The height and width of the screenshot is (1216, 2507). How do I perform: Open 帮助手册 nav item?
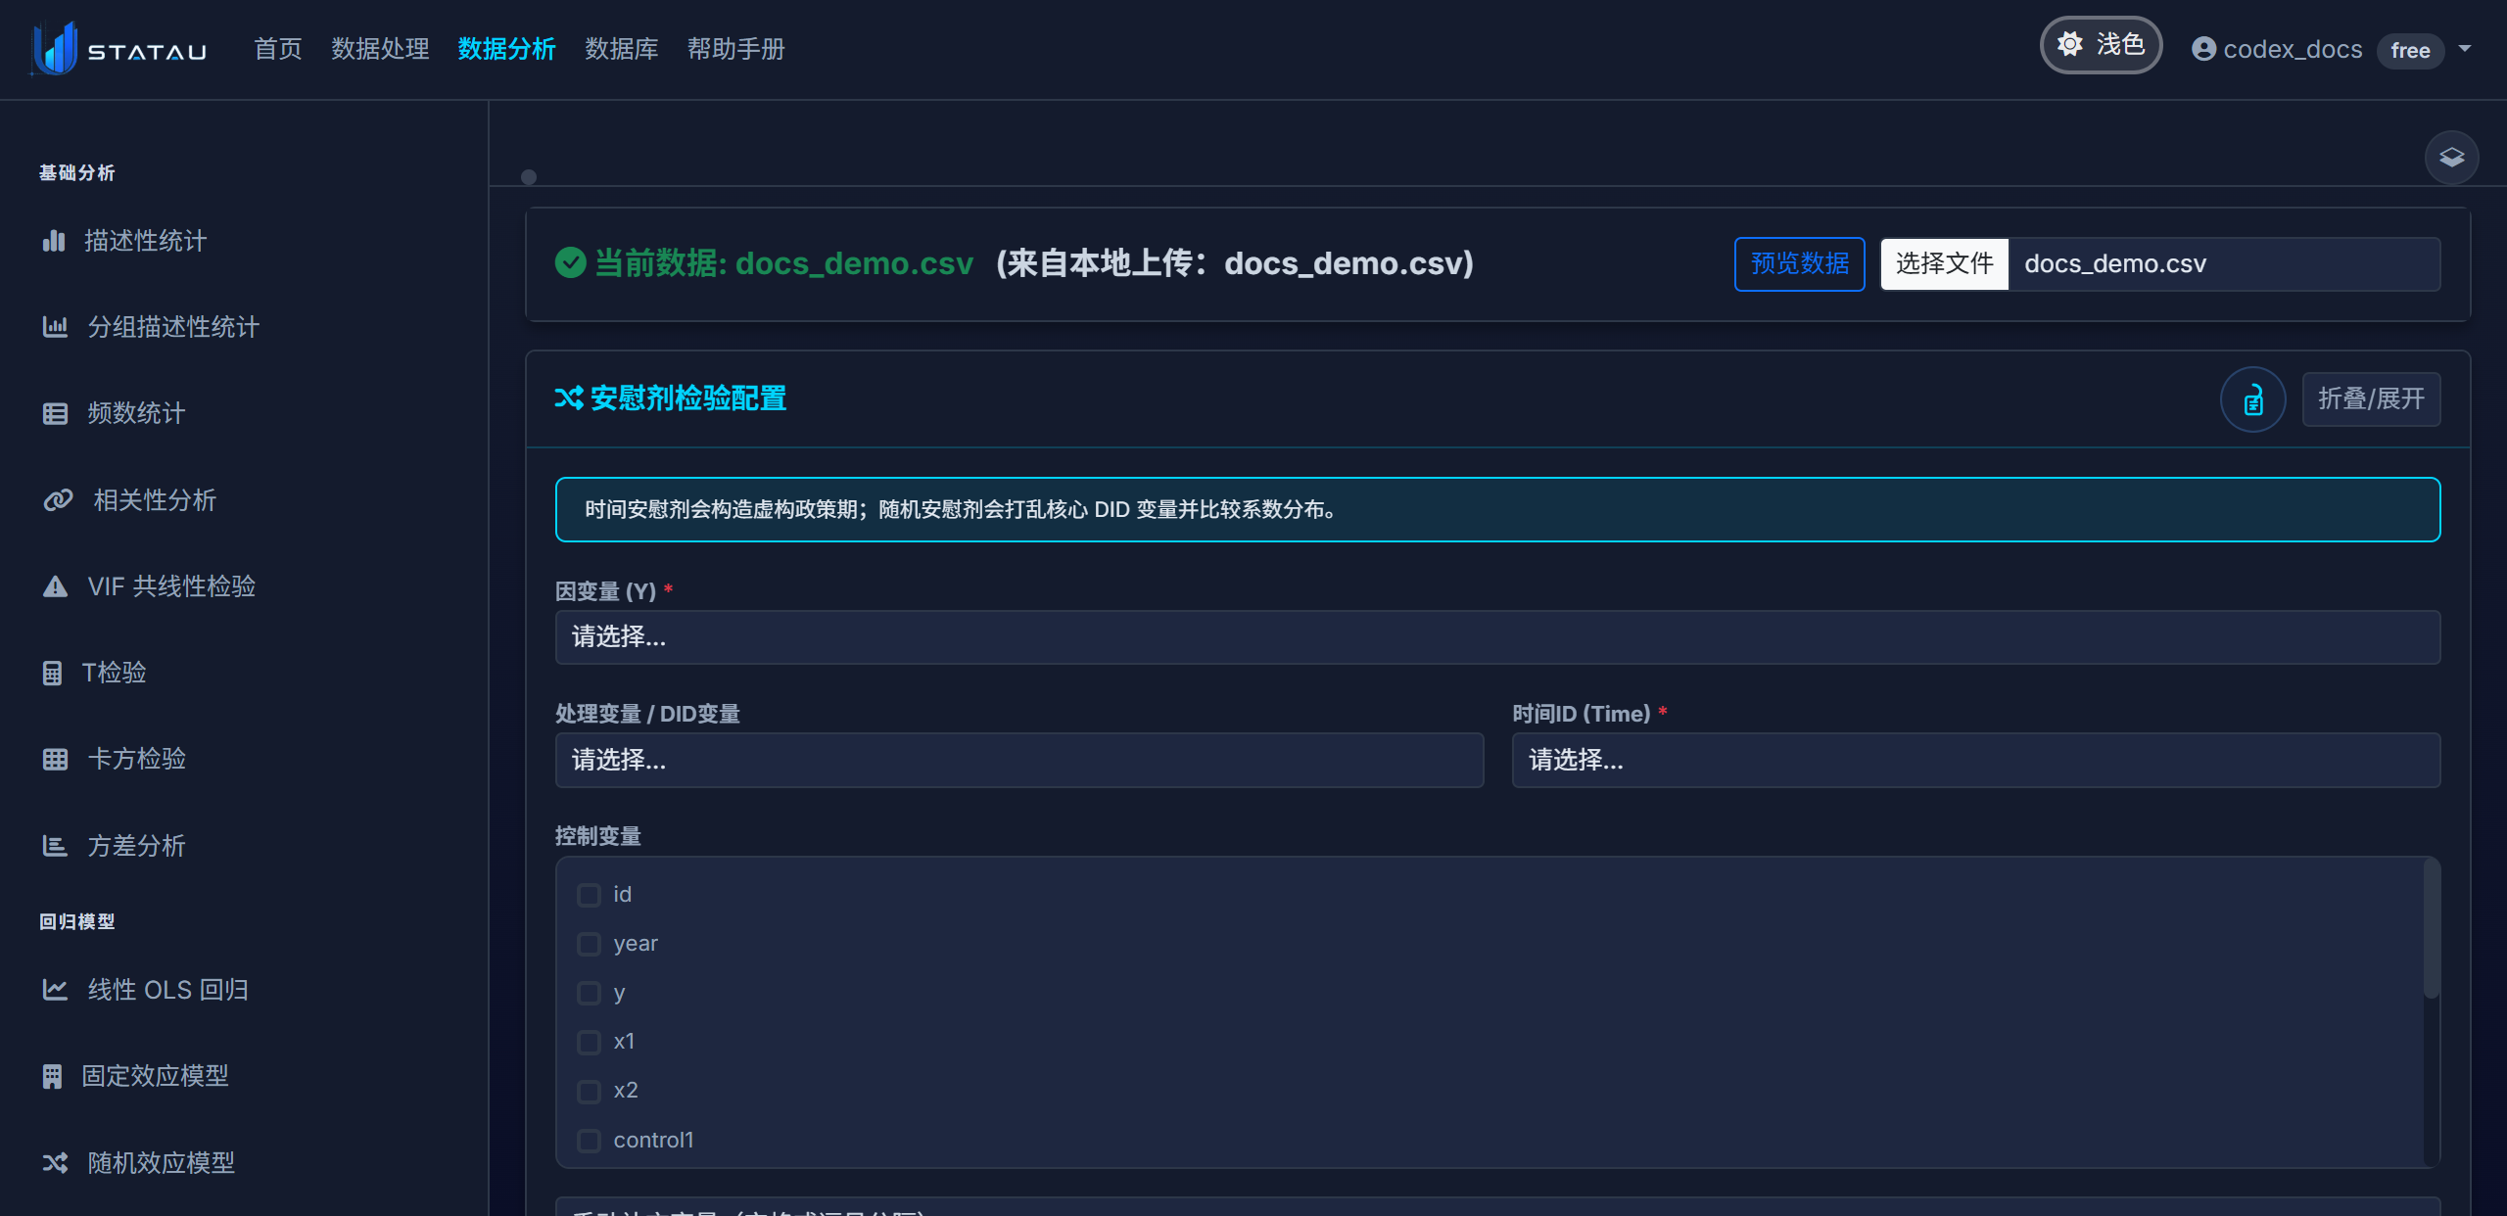click(x=736, y=49)
